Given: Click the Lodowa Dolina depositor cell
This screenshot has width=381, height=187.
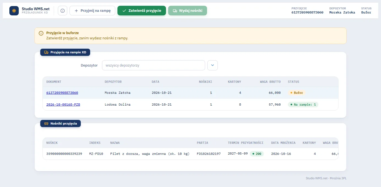Looking at the screenshot, I should (x=117, y=105).
